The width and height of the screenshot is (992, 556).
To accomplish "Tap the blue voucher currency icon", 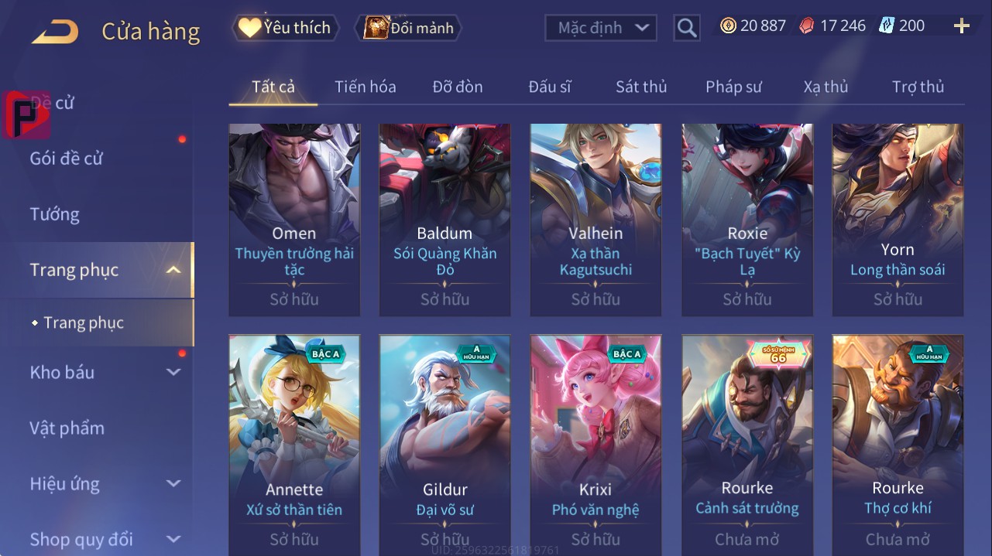I will (x=886, y=26).
